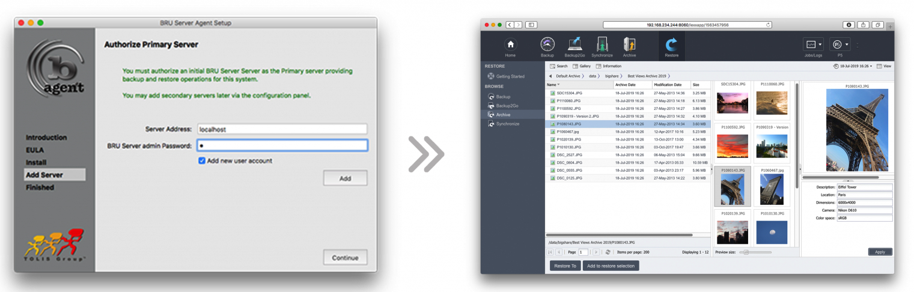Edit the Location field Paris
Image resolution: width=914 pixels, height=292 pixels.
[865, 195]
